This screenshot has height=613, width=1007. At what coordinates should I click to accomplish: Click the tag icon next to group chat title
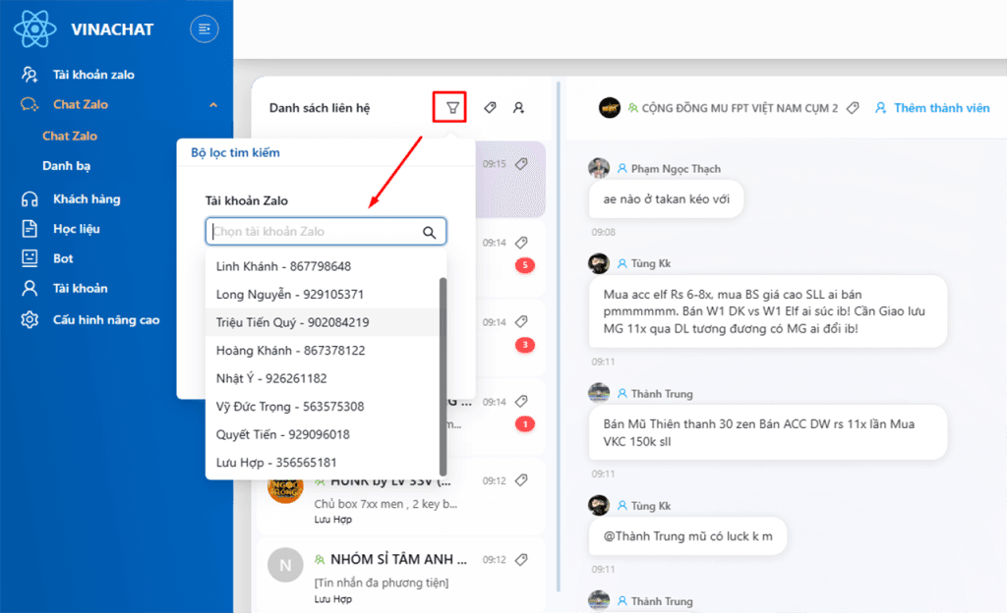[x=854, y=108]
